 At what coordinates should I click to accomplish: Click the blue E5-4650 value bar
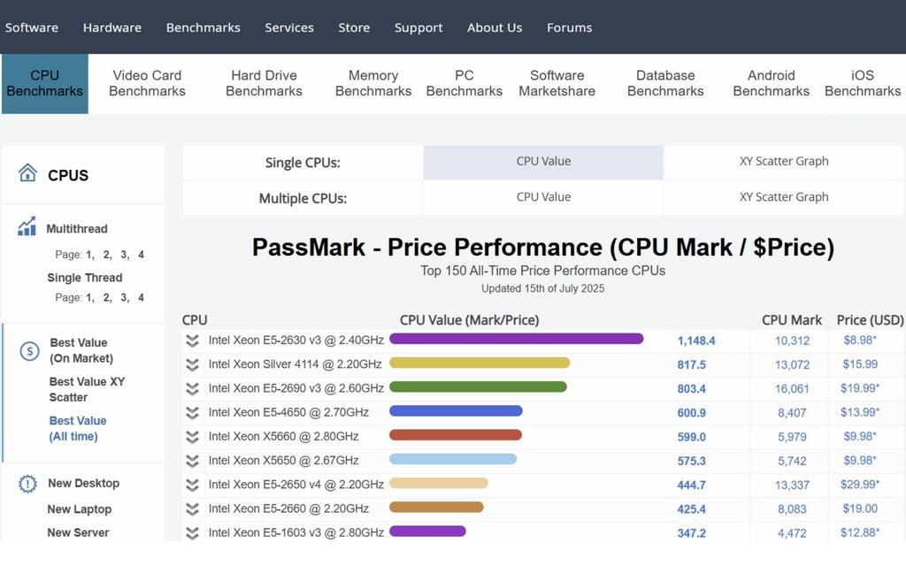[456, 411]
